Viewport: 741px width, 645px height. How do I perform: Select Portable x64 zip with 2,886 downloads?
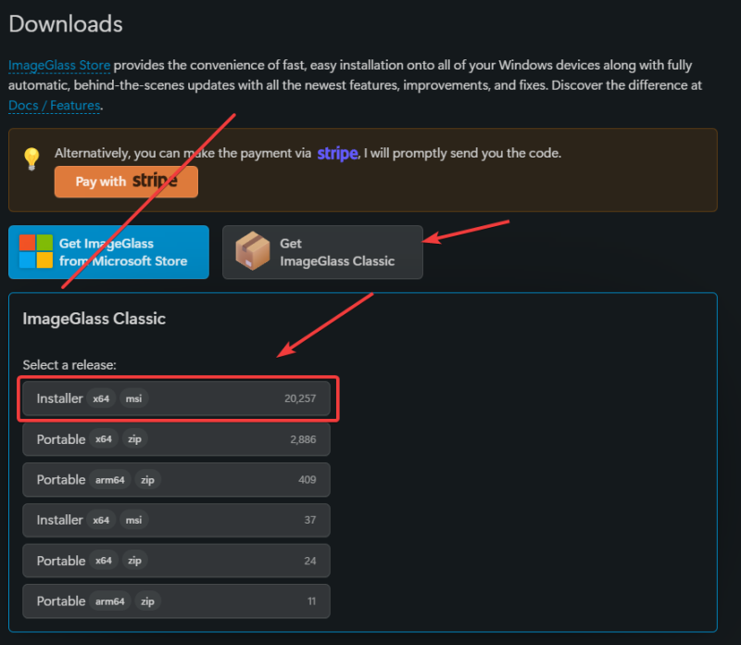pos(176,439)
